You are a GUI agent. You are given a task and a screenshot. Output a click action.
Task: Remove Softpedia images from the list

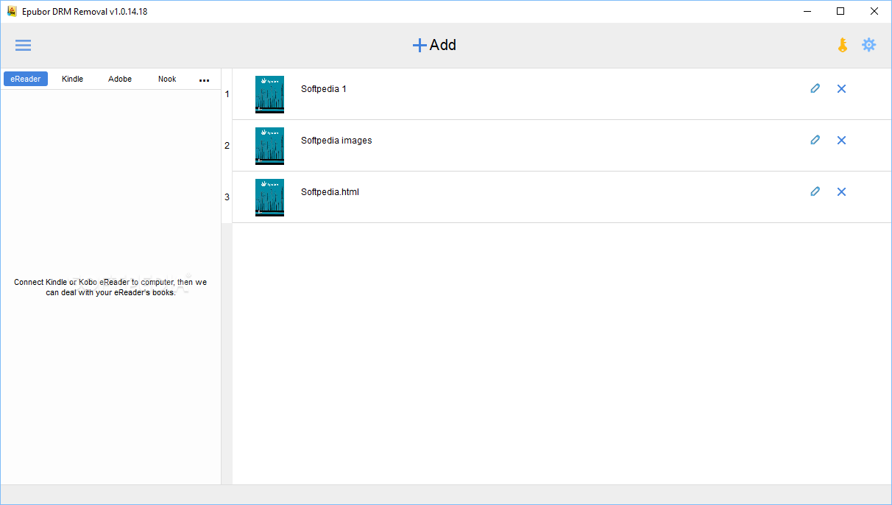tap(841, 140)
